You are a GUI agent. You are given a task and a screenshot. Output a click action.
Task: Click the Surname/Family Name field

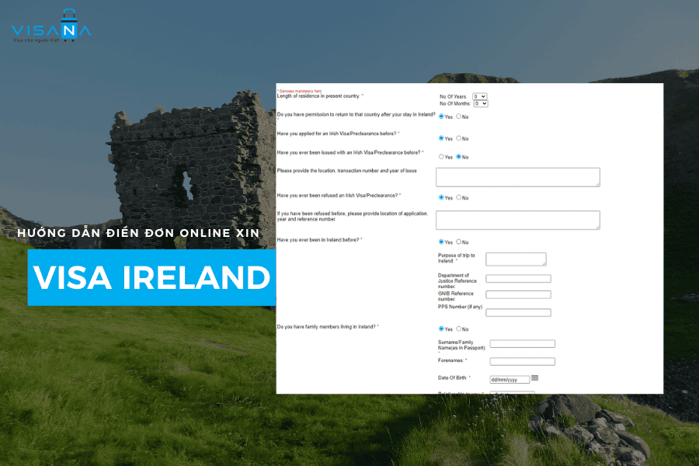[x=522, y=344]
